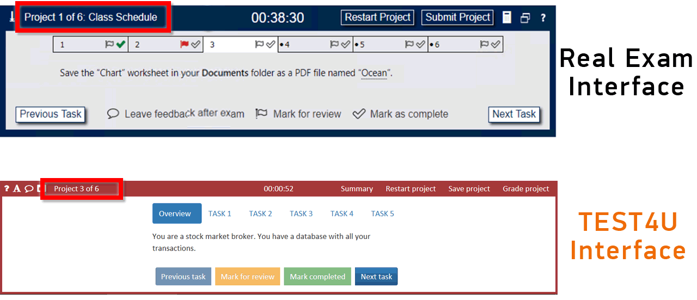Click the red flag on task 2
This screenshot has height=300, width=697.
tap(184, 45)
